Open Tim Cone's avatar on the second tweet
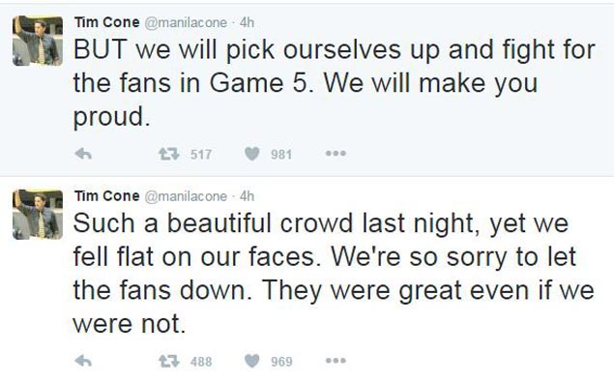This screenshot has width=614, height=383. tap(38, 214)
